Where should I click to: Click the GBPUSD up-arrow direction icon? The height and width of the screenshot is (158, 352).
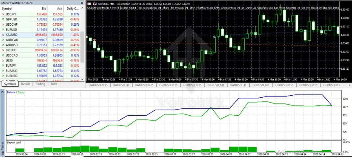[x=3, y=19]
